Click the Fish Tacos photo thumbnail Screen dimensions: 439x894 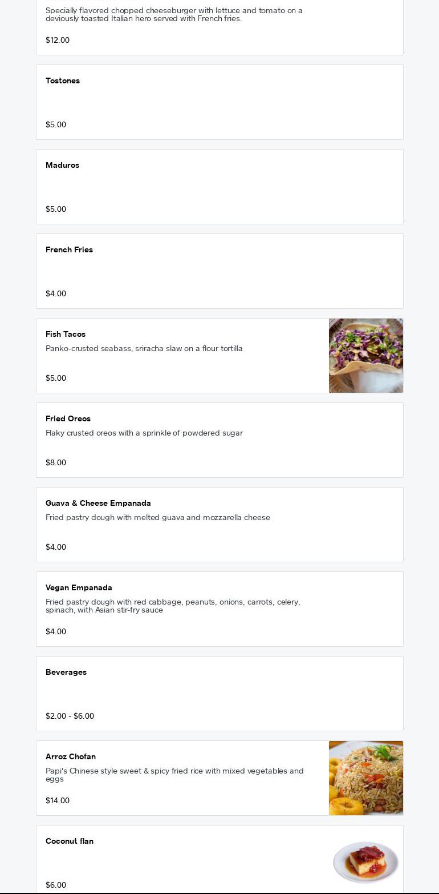point(365,356)
